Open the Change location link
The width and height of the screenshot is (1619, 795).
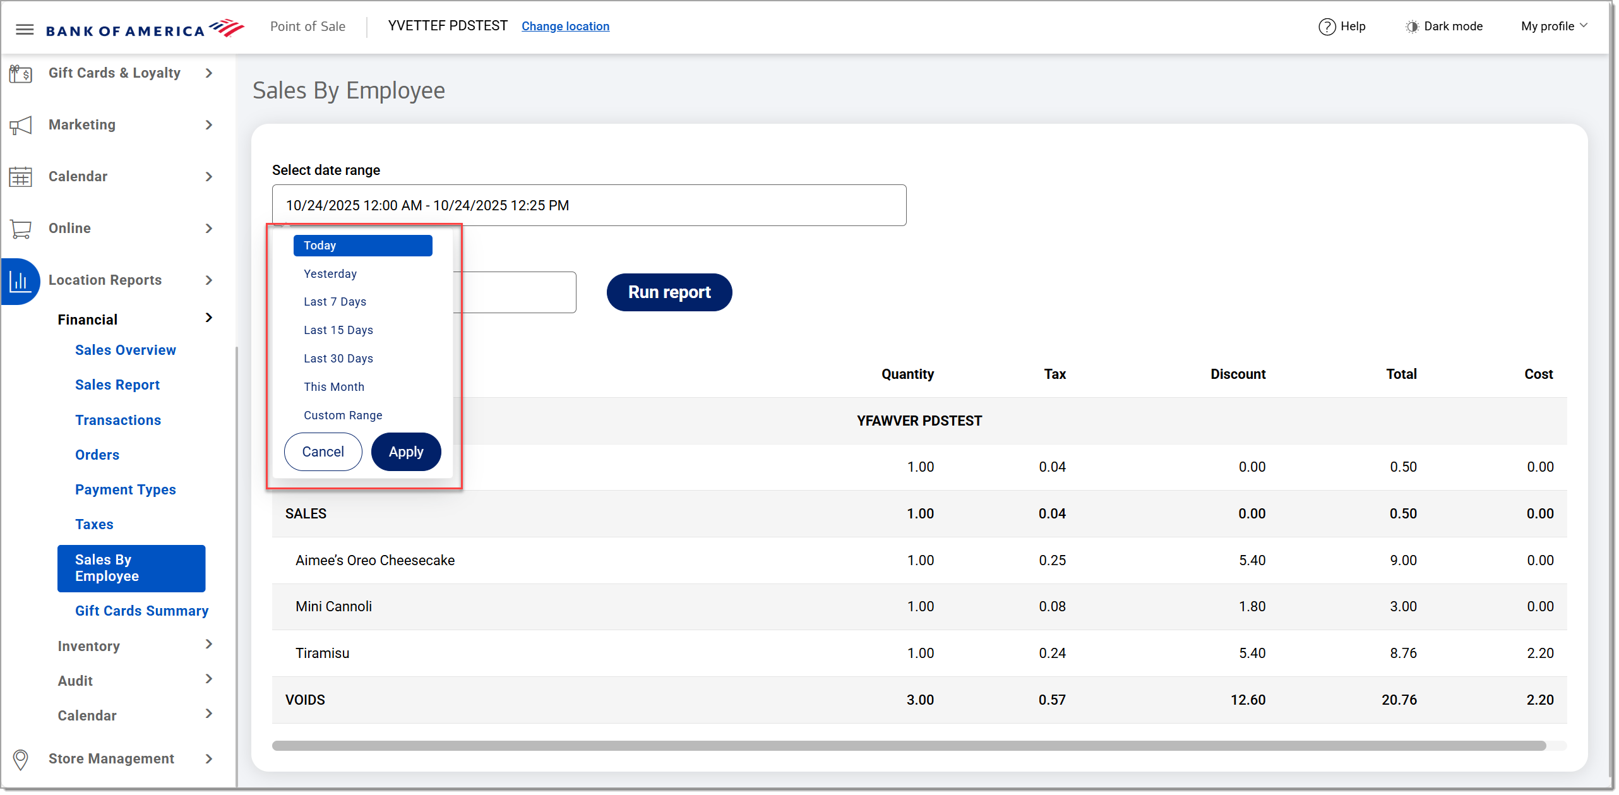click(x=565, y=26)
